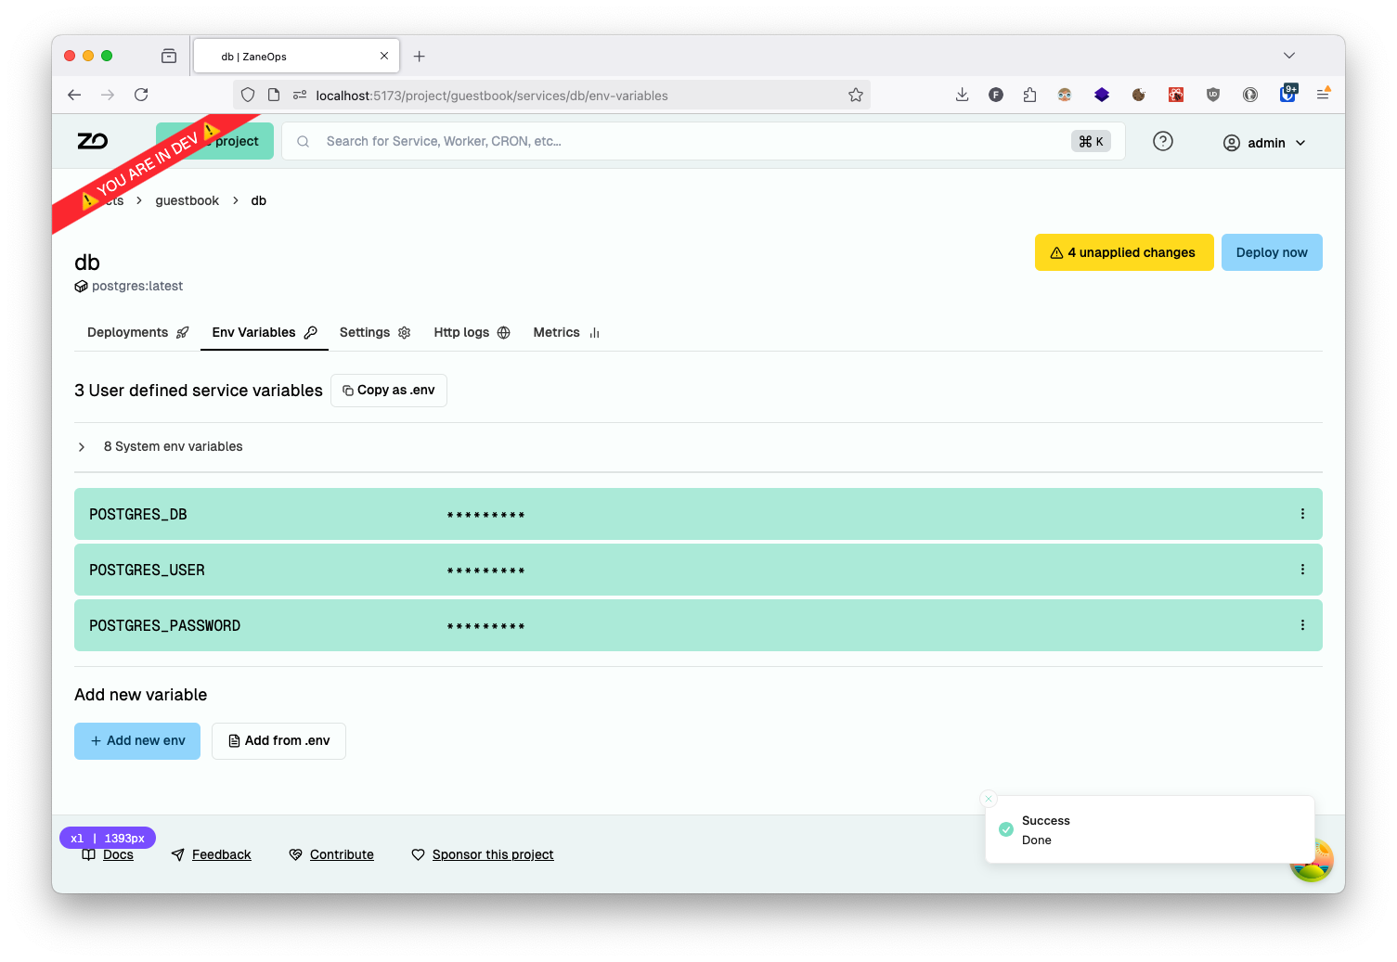
Task: Open the browser downloads icon
Action: (963, 95)
